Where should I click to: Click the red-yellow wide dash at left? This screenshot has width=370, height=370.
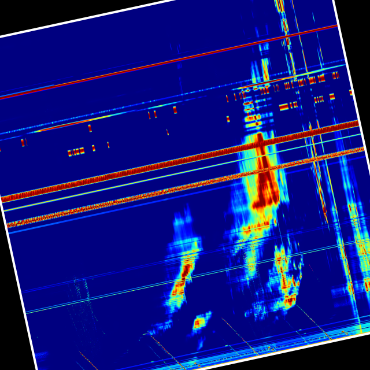point(76,152)
